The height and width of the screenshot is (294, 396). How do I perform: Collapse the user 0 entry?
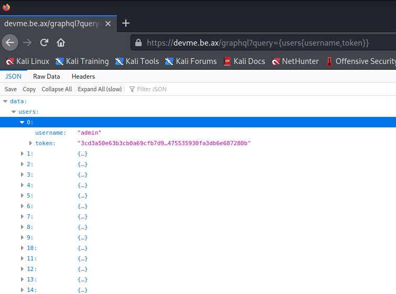tap(22, 122)
